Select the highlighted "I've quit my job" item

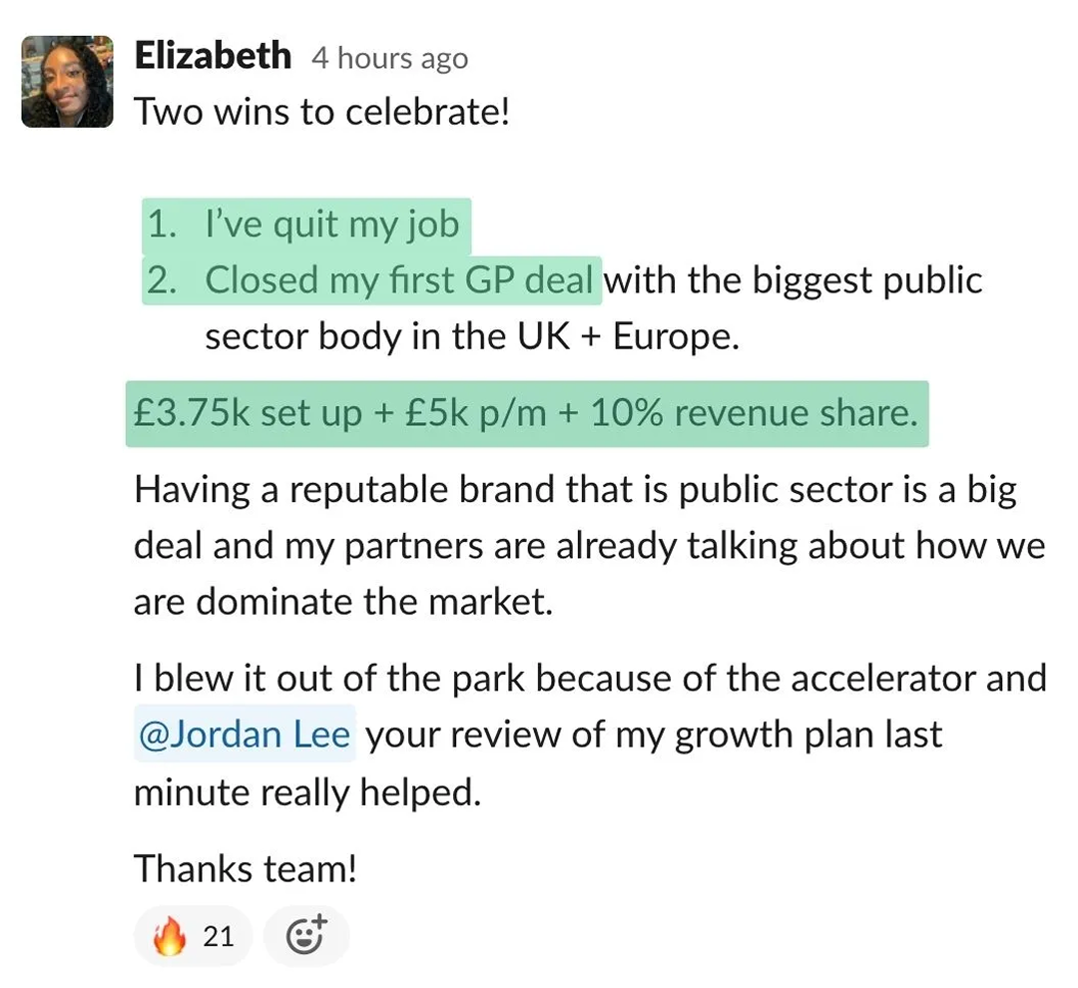point(331,224)
